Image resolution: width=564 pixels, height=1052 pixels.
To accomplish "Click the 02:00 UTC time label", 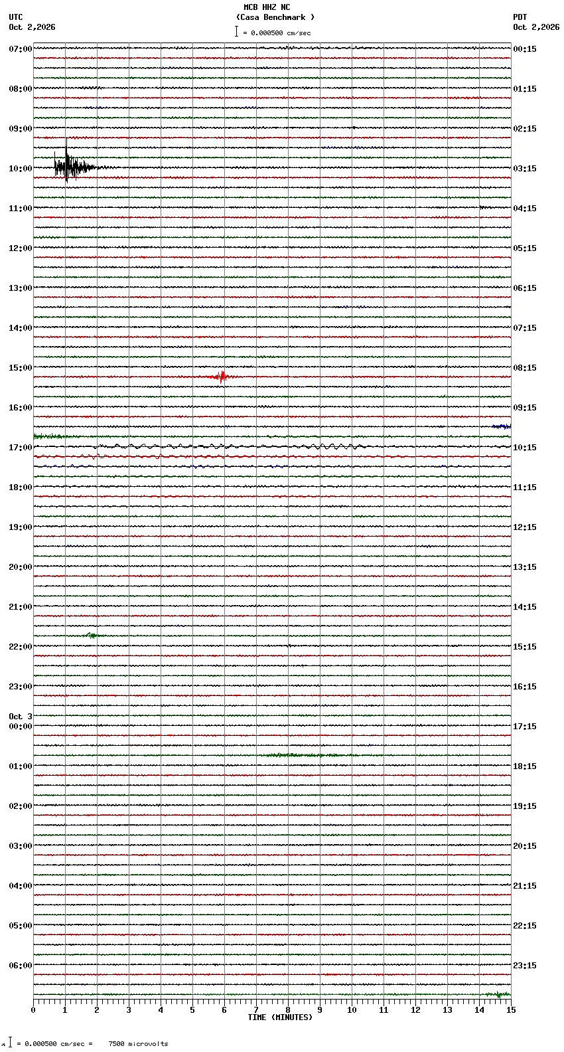I will [x=21, y=806].
